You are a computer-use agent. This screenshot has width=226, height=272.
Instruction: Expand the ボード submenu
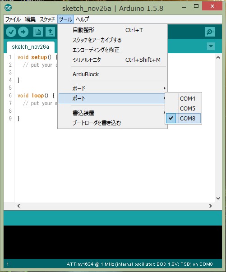point(112,88)
